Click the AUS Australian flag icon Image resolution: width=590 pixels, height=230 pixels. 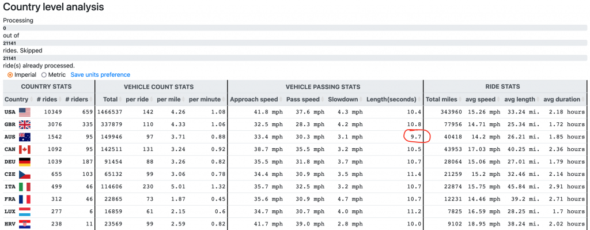[24, 137]
